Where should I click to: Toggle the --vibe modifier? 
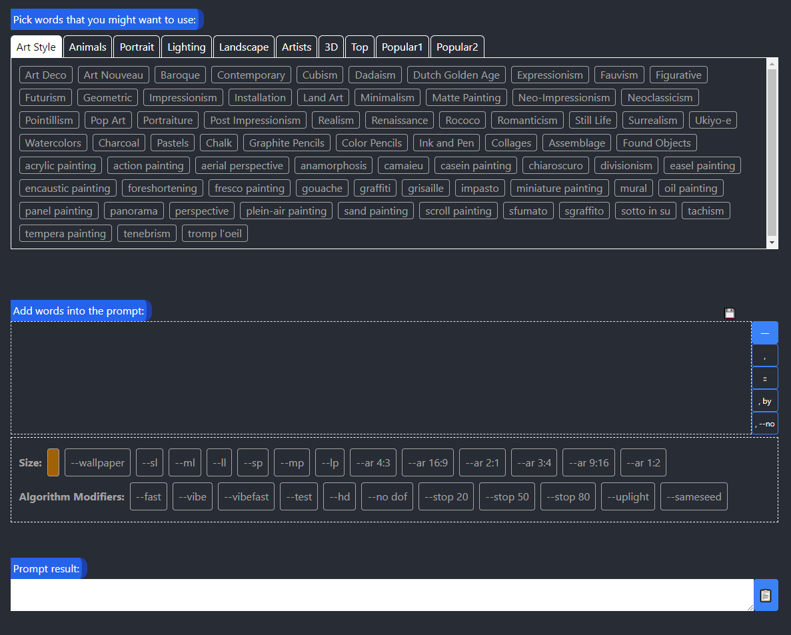click(193, 496)
